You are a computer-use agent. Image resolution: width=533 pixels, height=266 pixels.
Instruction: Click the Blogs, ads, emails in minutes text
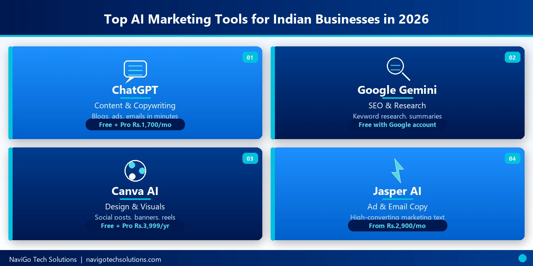135,116
